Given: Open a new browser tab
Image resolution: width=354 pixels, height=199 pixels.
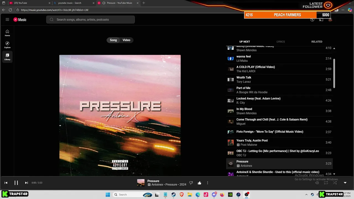Looking at the screenshot, I should (x=144, y=3).
